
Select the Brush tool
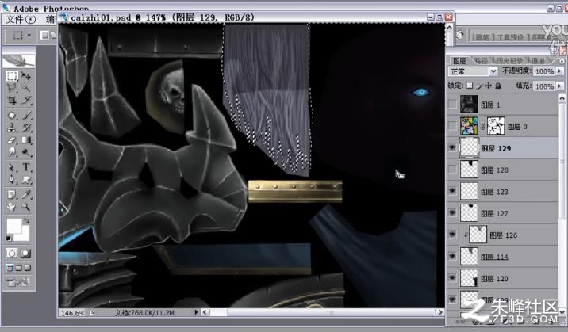pyautogui.click(x=25, y=116)
